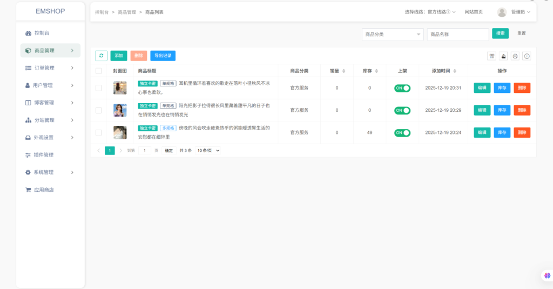This screenshot has width=553, height=289.
Task: Select page 1 in pagination
Action: [110, 151]
